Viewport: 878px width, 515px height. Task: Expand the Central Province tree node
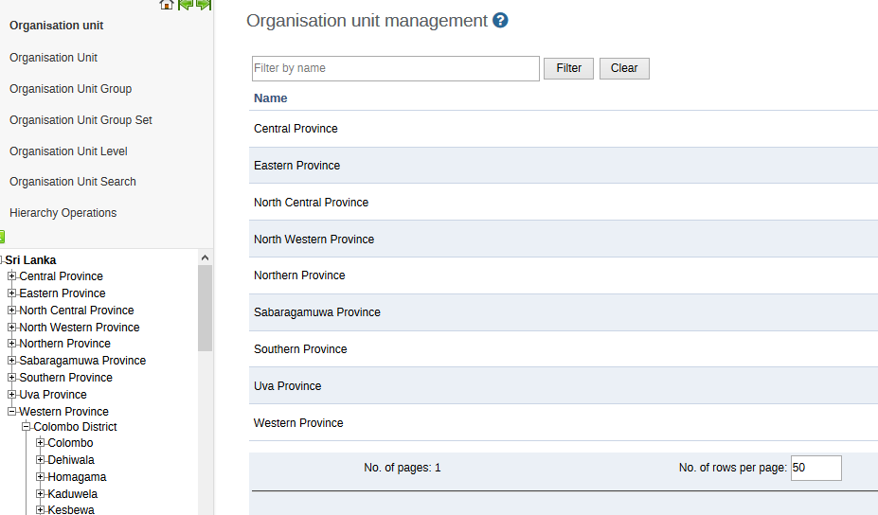point(12,276)
